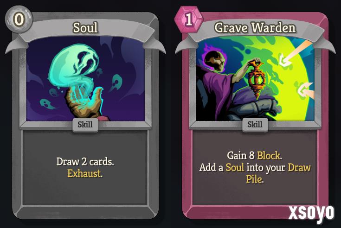Click the yellow Exhaust keyword
The width and height of the screenshot is (341, 228).
pyautogui.click(x=85, y=173)
